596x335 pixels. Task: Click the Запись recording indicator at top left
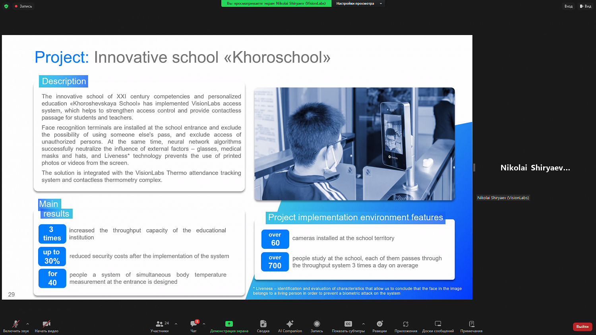coord(23,6)
